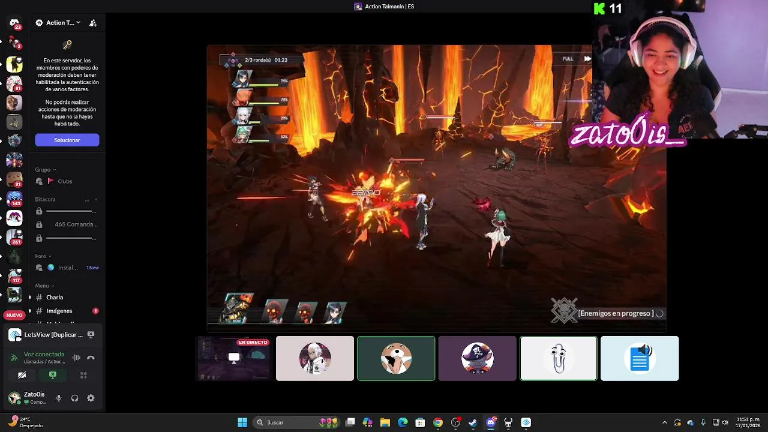Click the Solucionar button
768x432 pixels.
click(x=67, y=140)
